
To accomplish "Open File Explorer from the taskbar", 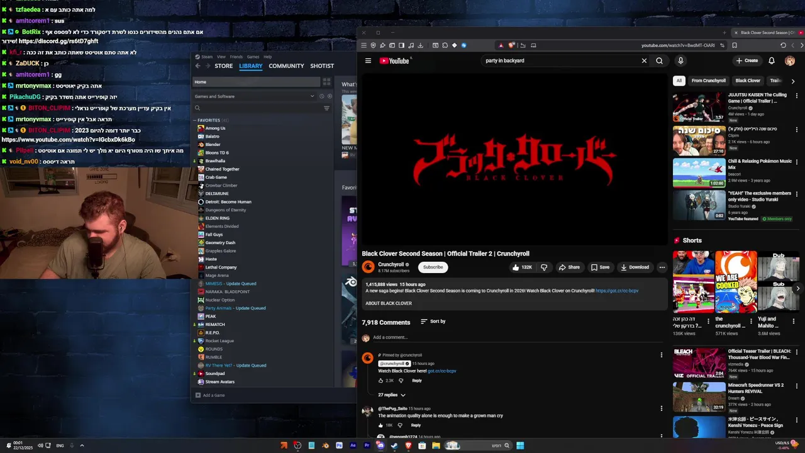I will 436,445.
